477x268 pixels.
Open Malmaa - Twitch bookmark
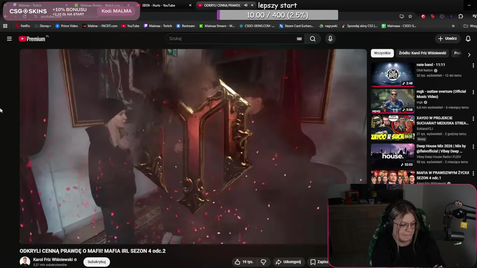[x=158, y=26]
